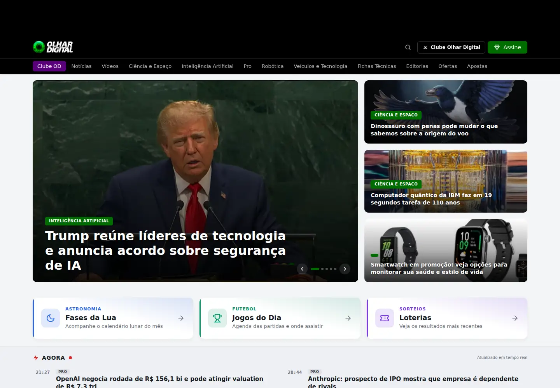Select the Pro menu item
The width and height of the screenshot is (560, 388).
(248, 66)
